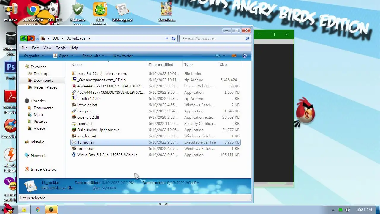Focus the Search Downloads field
The image size is (380, 214).
[213, 38]
